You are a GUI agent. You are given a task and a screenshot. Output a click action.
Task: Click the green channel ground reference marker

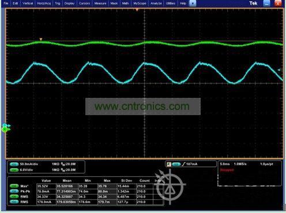[5, 130]
